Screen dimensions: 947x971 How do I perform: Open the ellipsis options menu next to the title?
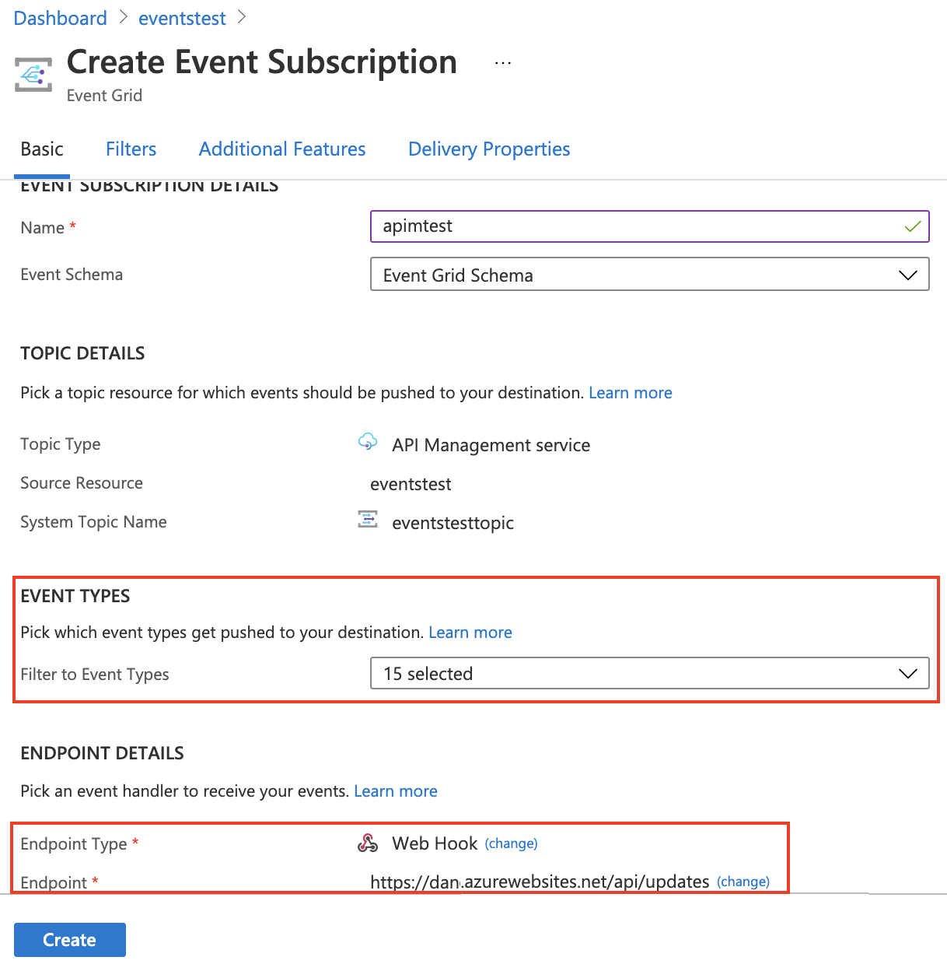click(x=502, y=62)
